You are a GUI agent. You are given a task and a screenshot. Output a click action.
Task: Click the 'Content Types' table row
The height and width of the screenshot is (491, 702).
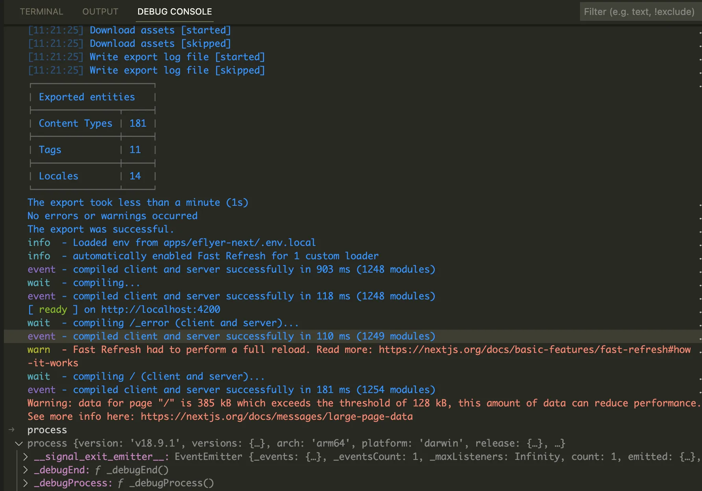[76, 124]
